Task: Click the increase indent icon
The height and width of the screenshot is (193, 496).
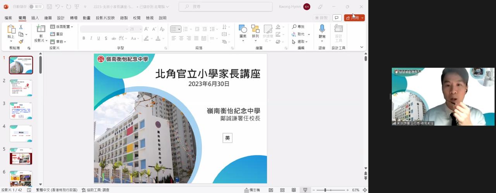Action: click(205, 29)
